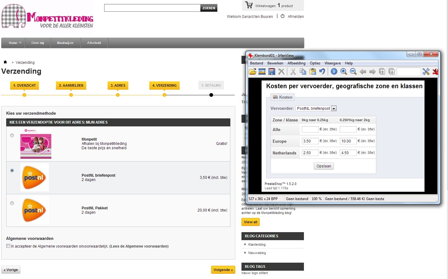Go to checkout step 1. Overzicht
This screenshot has width=448, height=279.
click(x=24, y=85)
